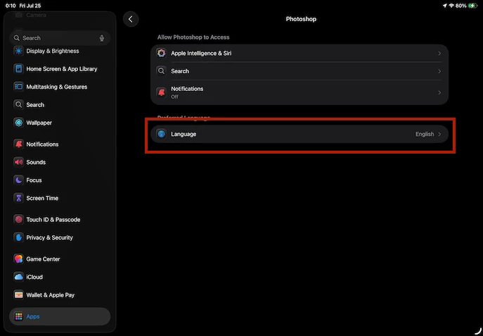Open Wallpaper settings label
The width and height of the screenshot is (483, 336).
click(x=39, y=123)
